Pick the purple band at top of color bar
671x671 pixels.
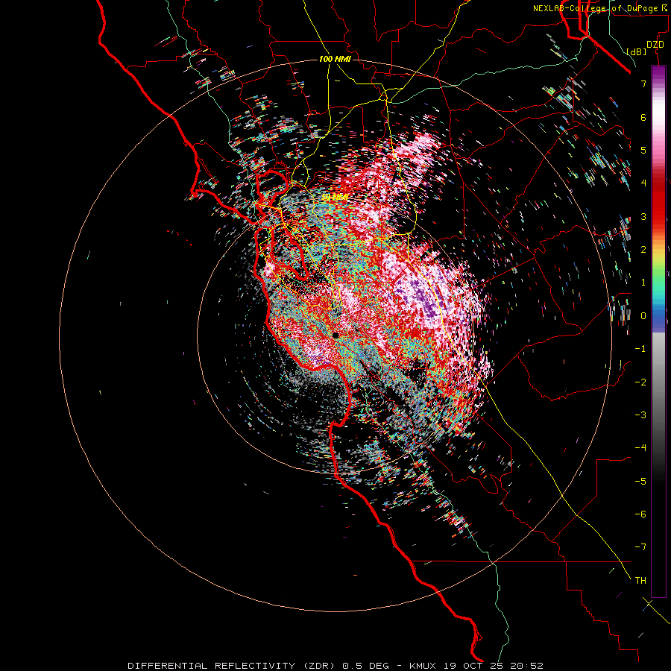[x=658, y=73]
